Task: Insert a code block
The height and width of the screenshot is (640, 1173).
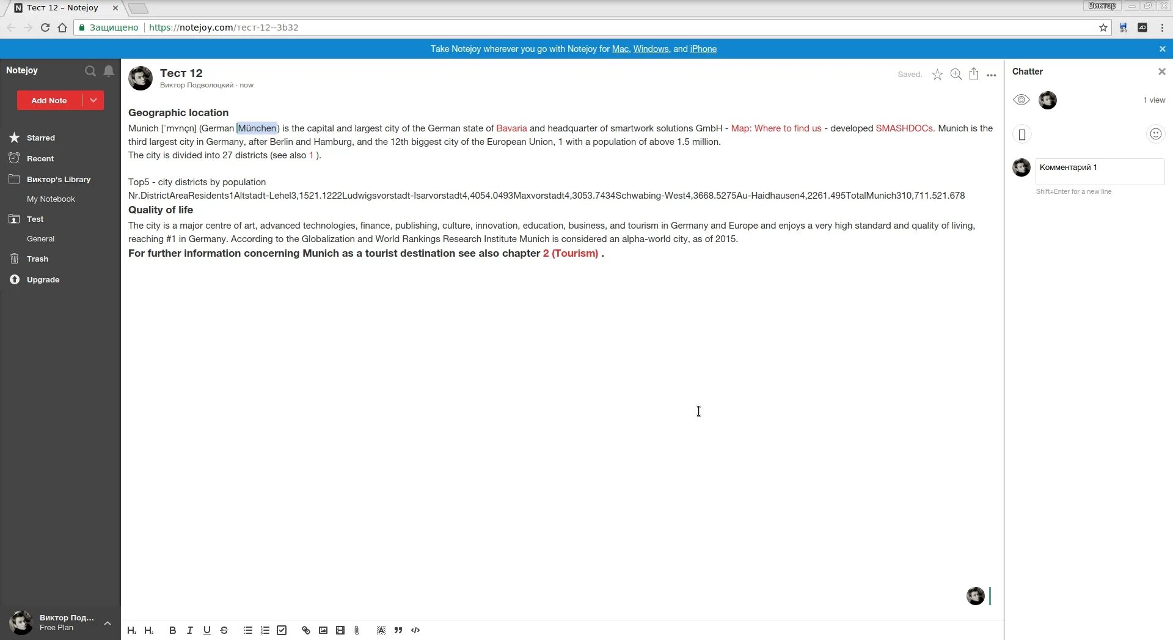Action: click(x=415, y=630)
